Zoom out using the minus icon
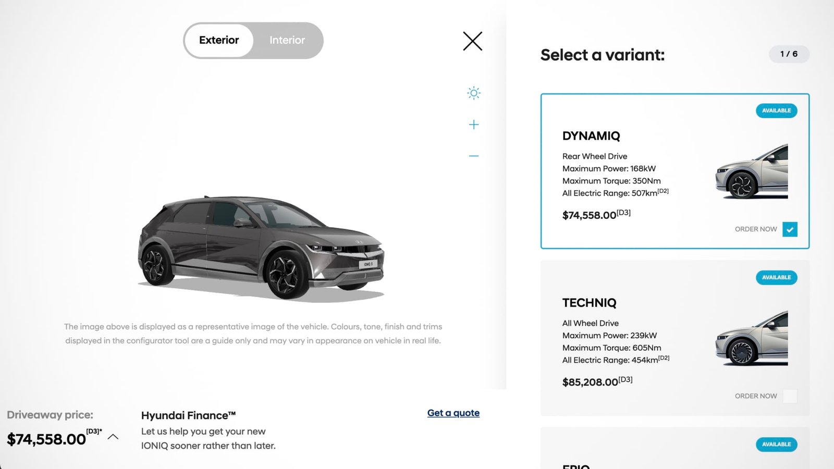The image size is (834, 469). (x=473, y=155)
